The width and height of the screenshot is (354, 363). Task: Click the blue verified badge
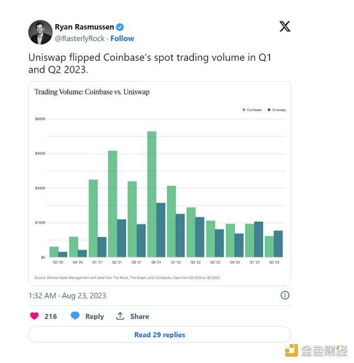[120, 27]
